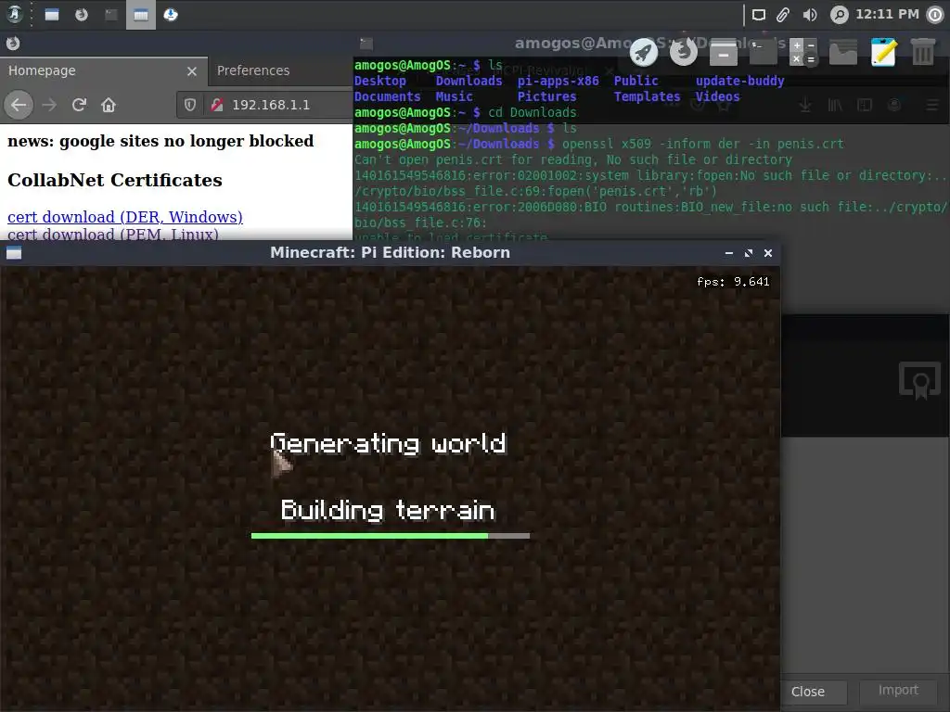The image size is (950, 712).
Task: Launch the rocket app launcher in the dock
Action: tap(644, 53)
